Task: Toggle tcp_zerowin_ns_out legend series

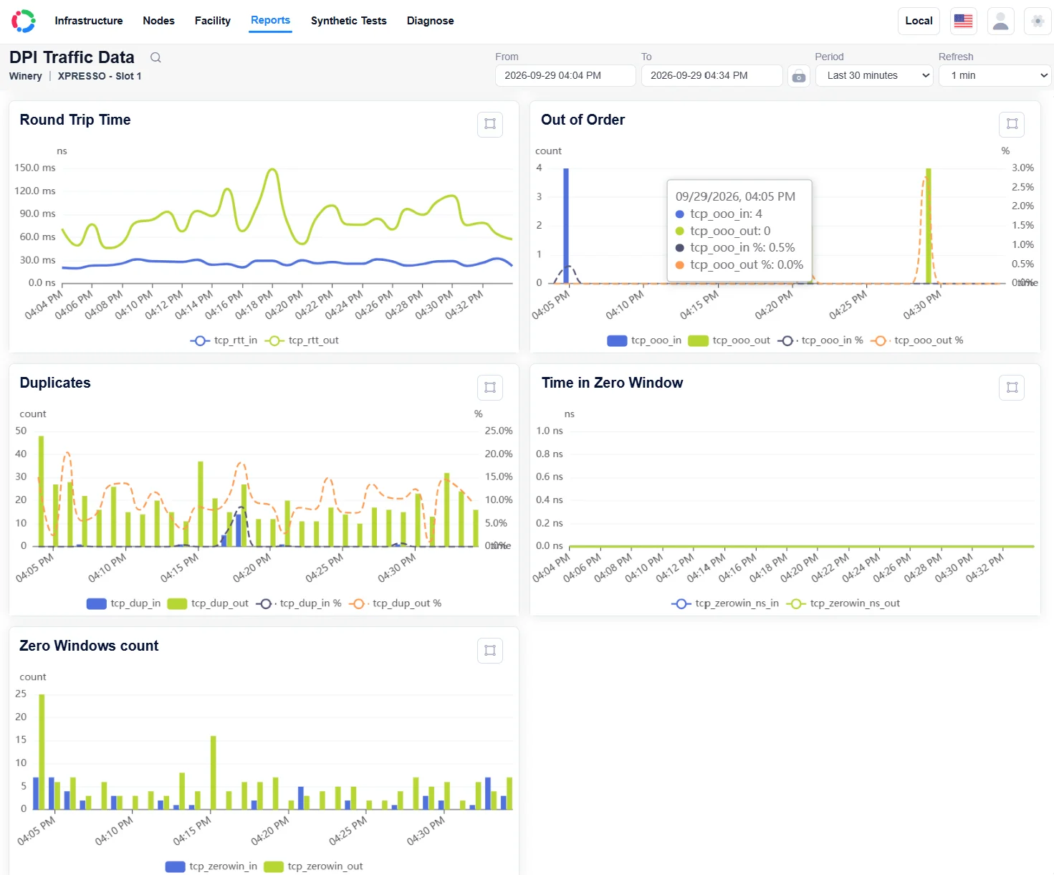Action: [x=843, y=603]
